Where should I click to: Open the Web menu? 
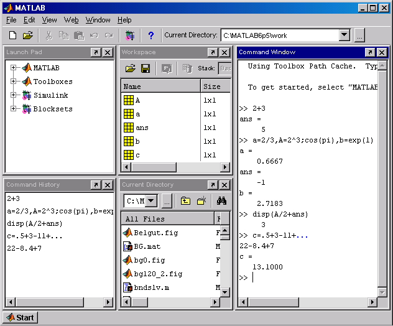click(x=71, y=20)
